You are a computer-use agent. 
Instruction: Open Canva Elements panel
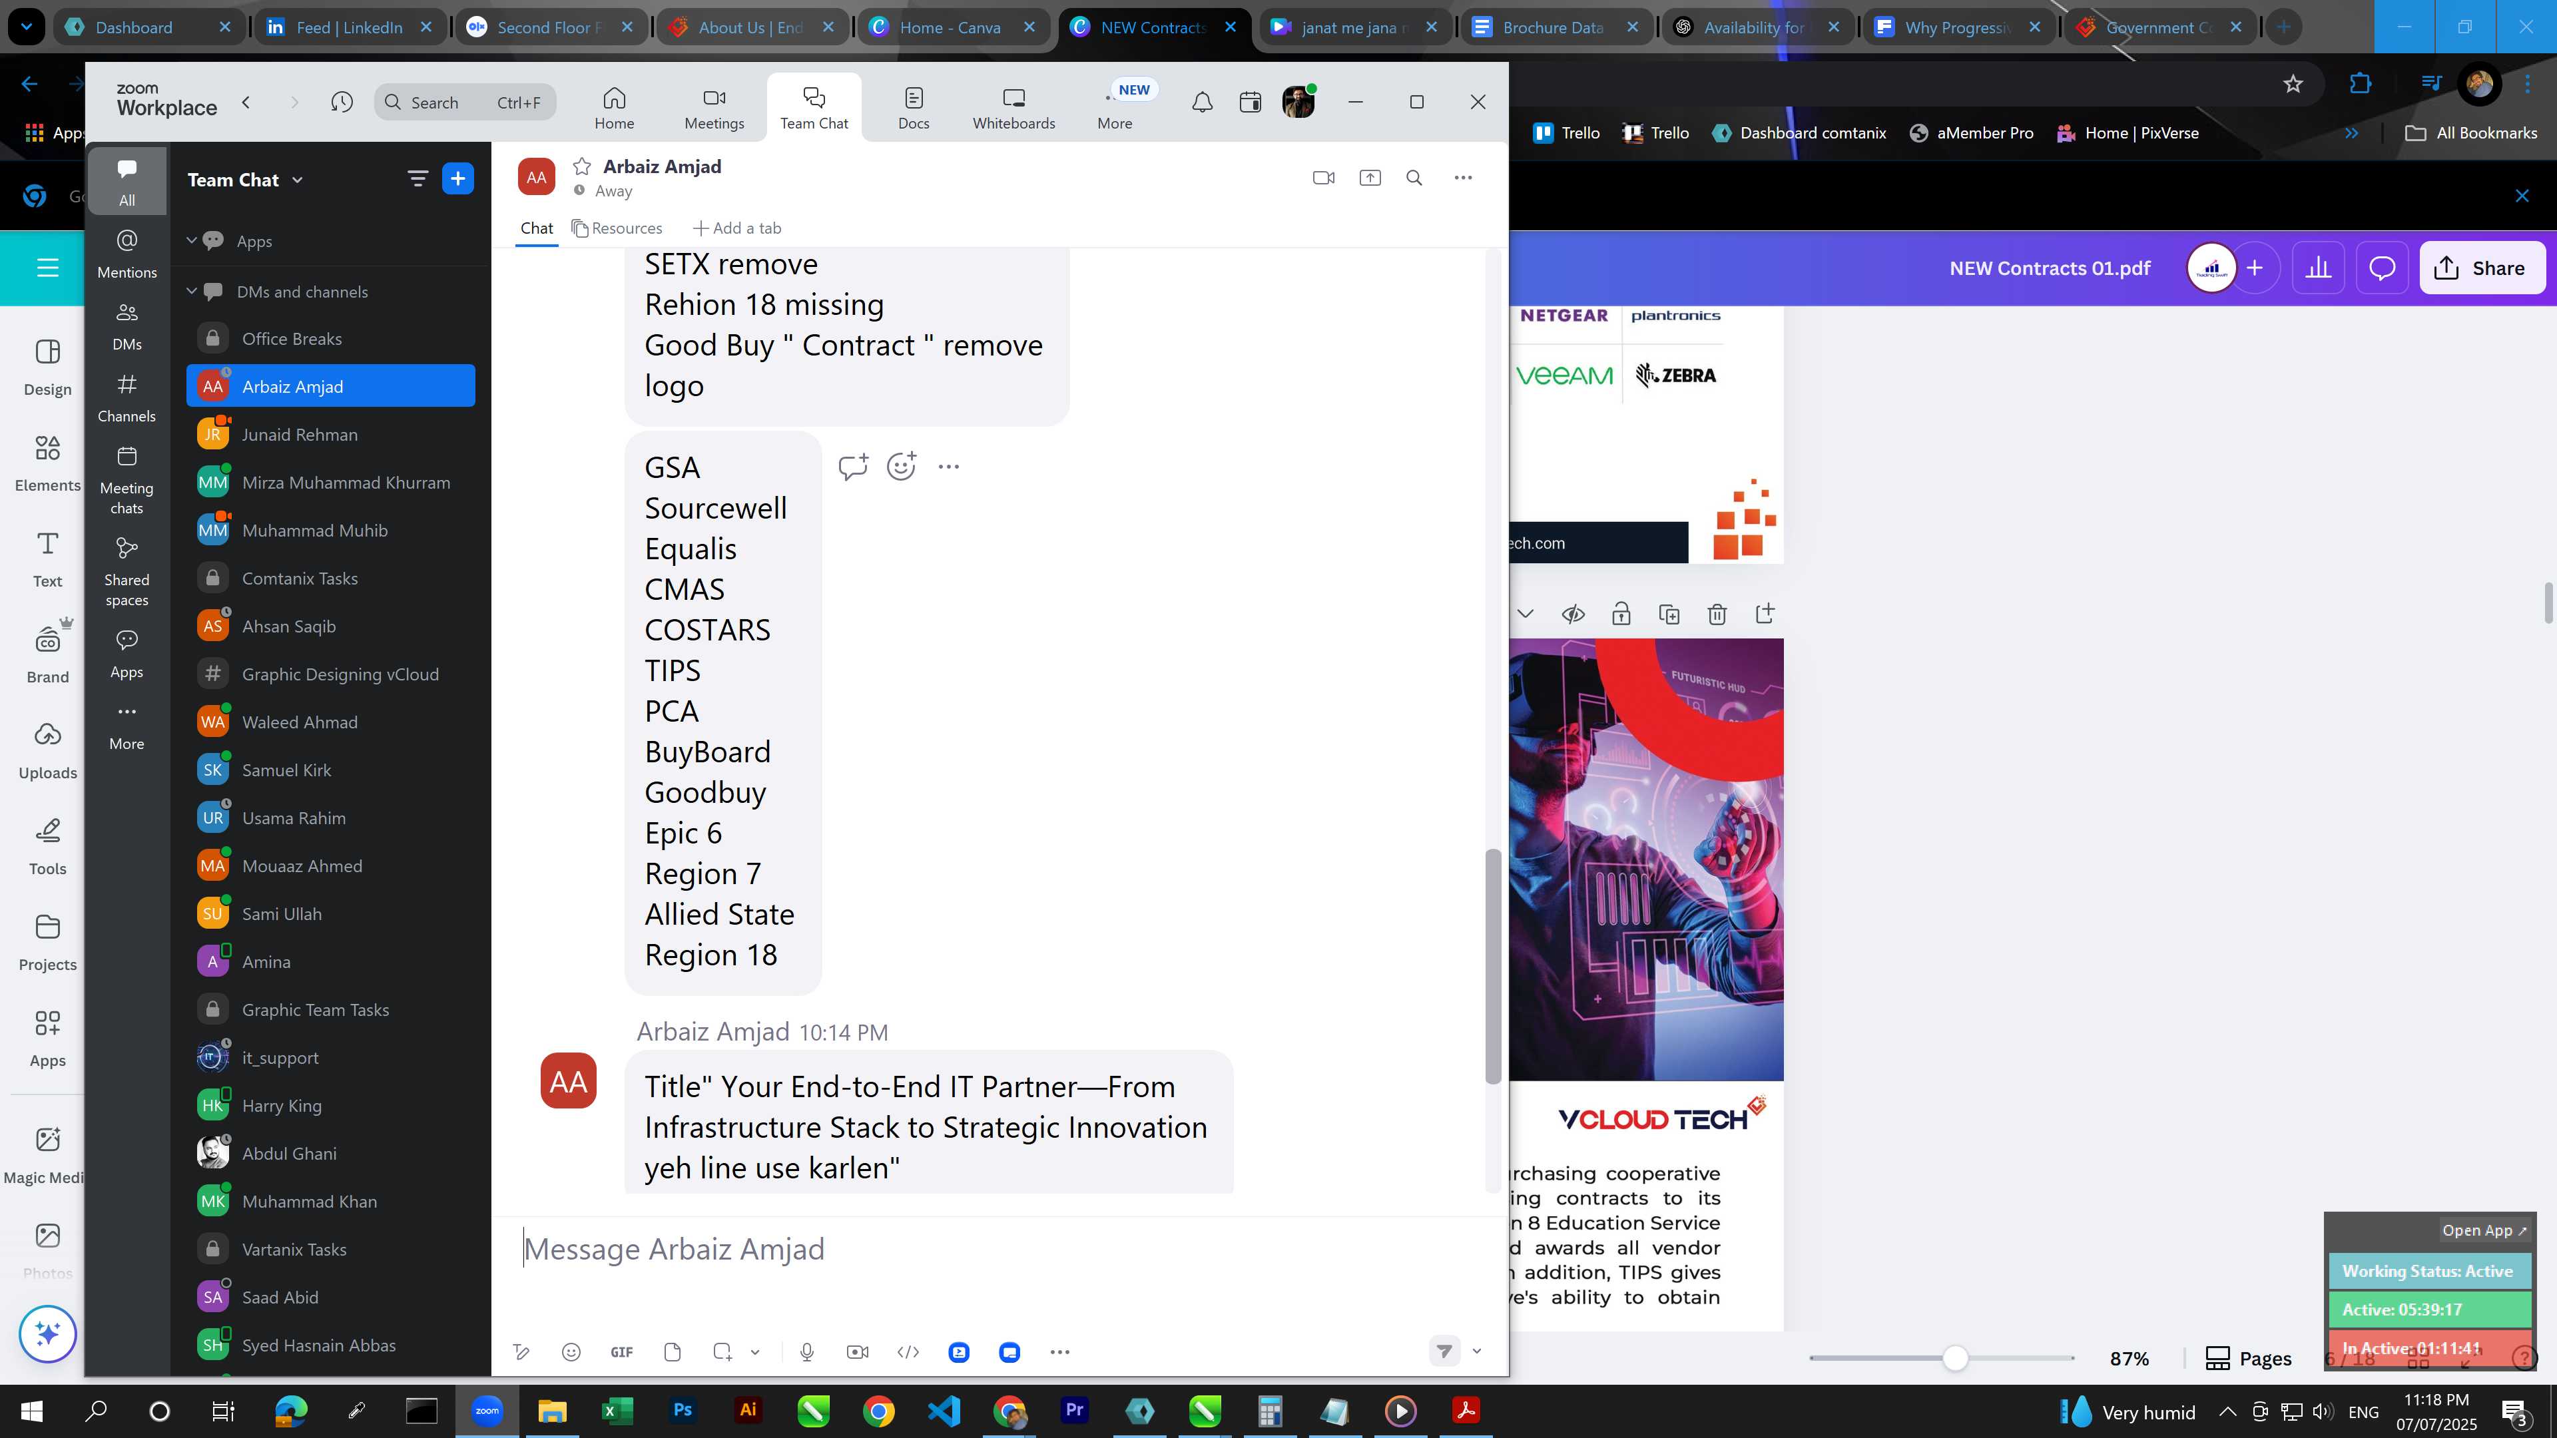coord(48,463)
